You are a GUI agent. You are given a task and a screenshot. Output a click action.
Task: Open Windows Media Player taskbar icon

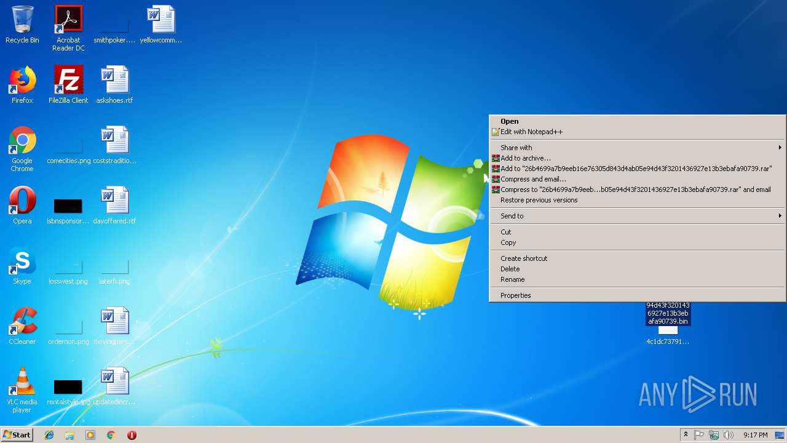point(90,435)
